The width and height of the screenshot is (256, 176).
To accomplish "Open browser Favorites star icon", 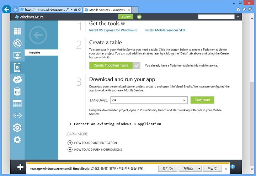I will tap(244, 9).
